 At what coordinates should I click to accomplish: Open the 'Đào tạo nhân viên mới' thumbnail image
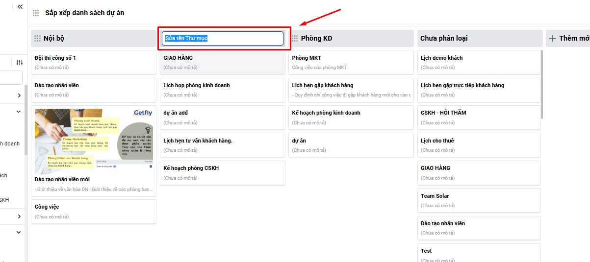point(94,142)
